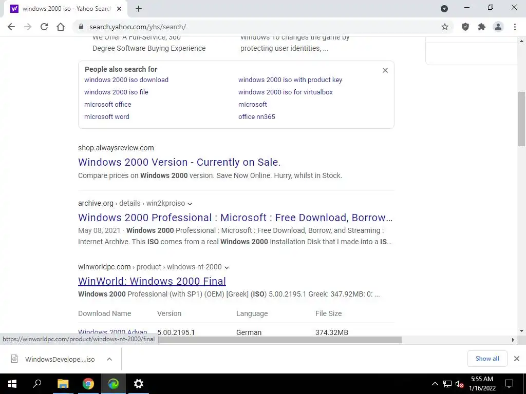Open a new browser tab

pyautogui.click(x=139, y=9)
